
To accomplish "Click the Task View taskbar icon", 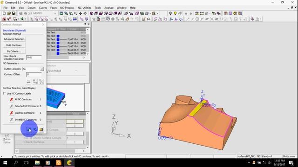I will click(x=26, y=163).
